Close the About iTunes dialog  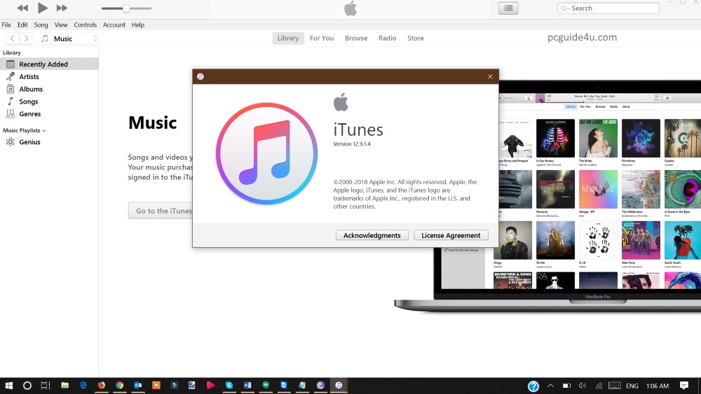coord(490,77)
